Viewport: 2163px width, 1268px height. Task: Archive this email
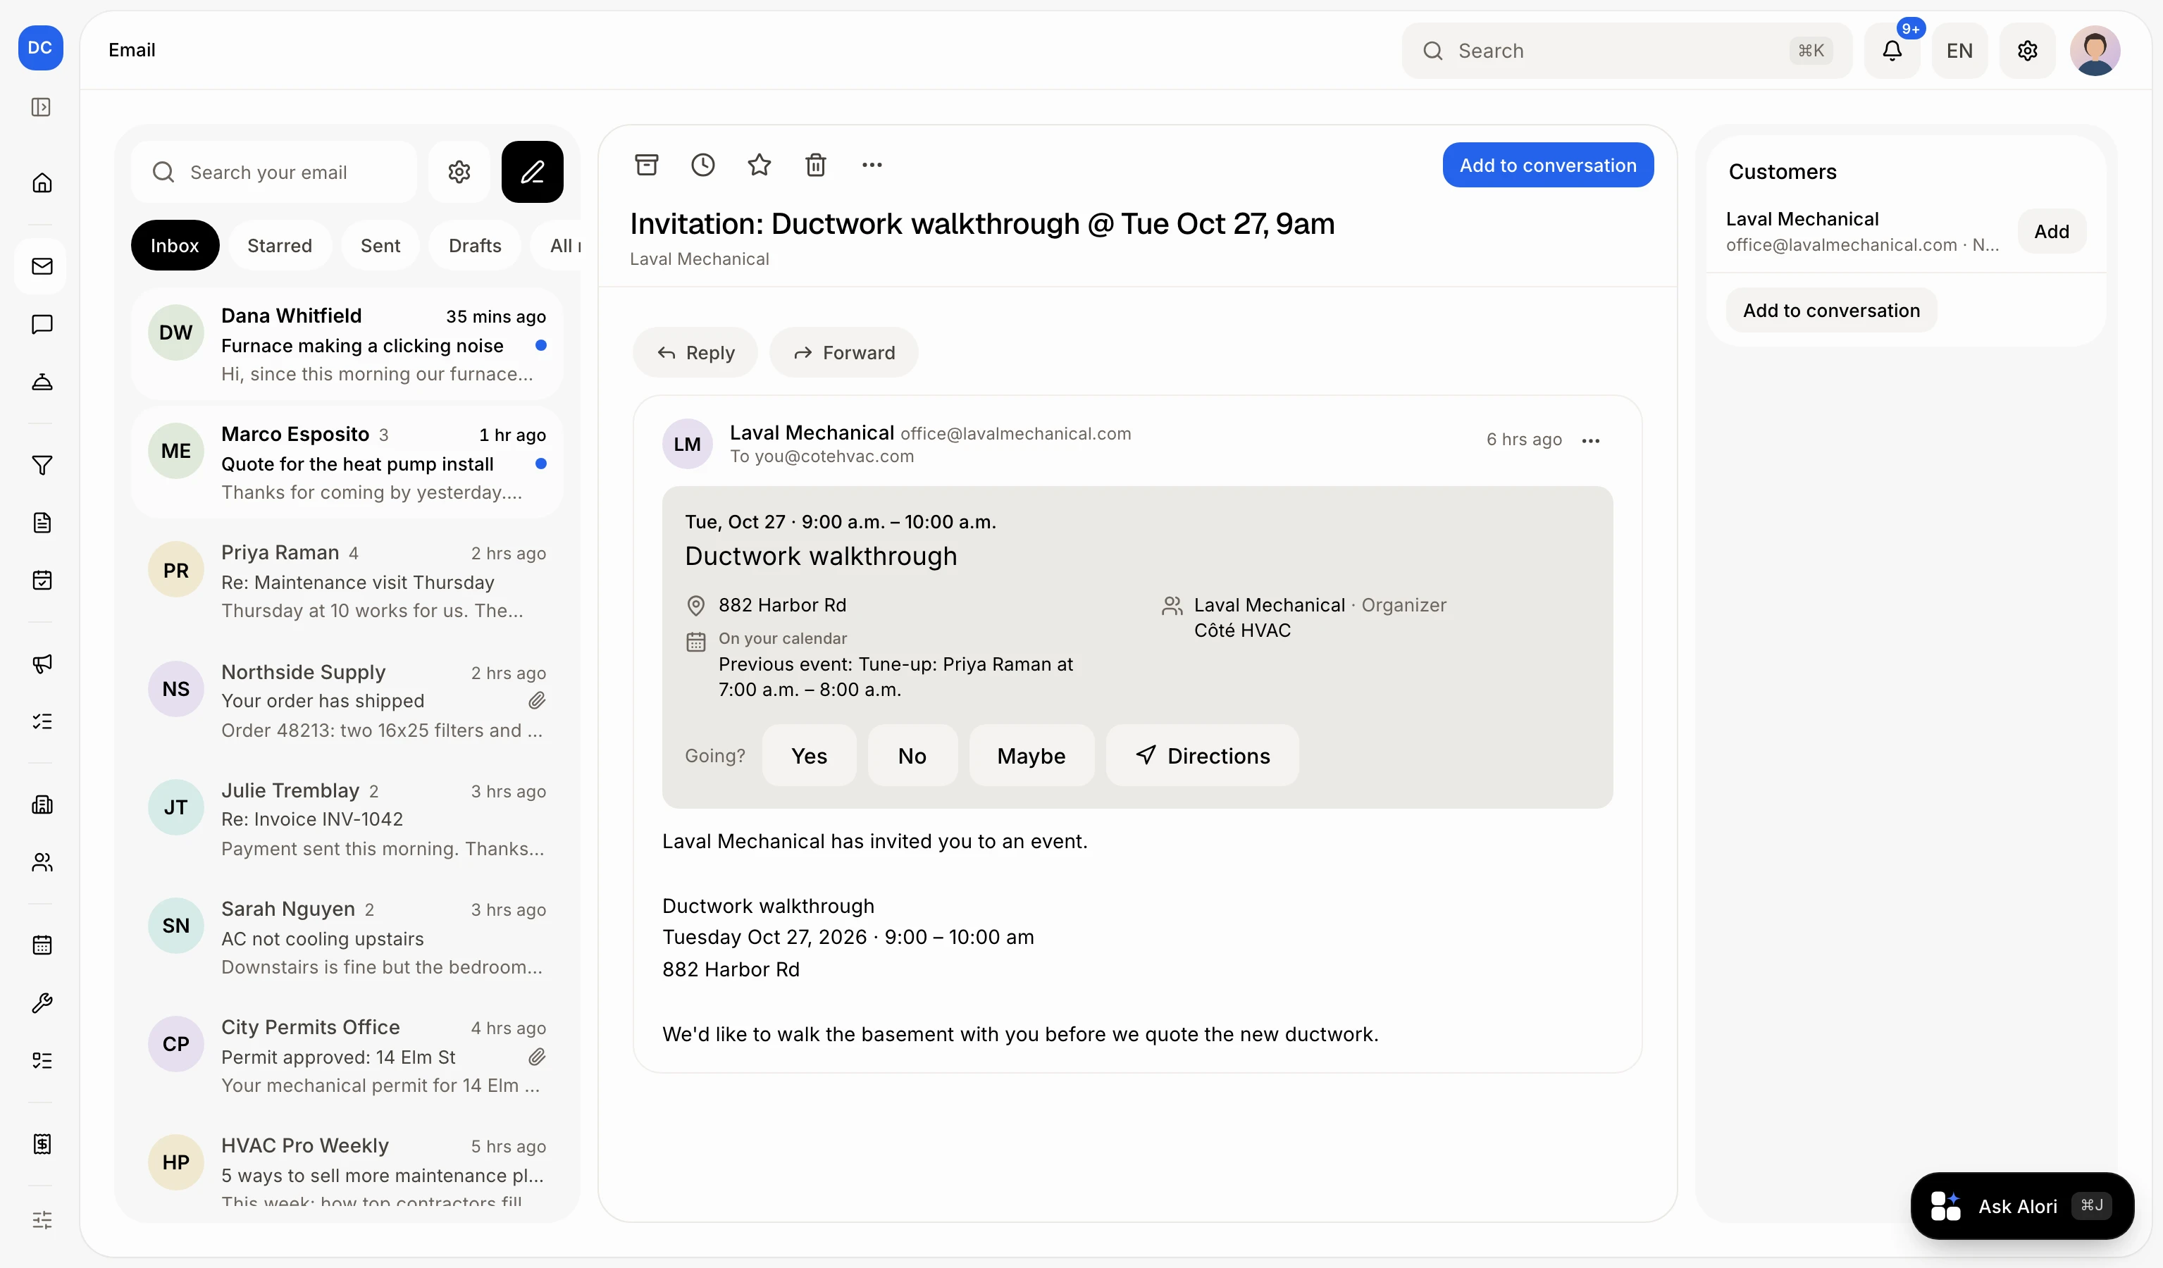point(646,165)
